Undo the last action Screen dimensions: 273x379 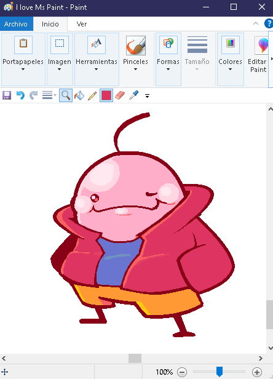20,95
